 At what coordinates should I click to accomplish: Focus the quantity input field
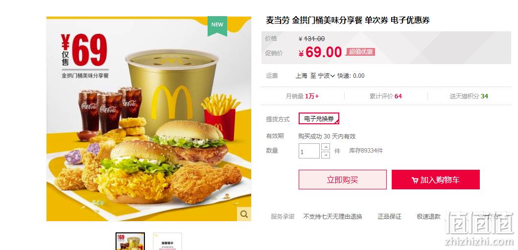point(309,151)
